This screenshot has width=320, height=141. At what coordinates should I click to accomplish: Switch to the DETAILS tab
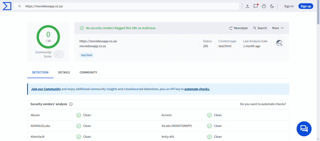point(64,73)
